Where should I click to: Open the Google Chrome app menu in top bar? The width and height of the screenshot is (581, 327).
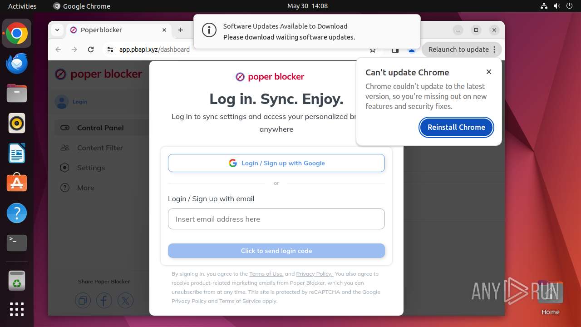82,6
